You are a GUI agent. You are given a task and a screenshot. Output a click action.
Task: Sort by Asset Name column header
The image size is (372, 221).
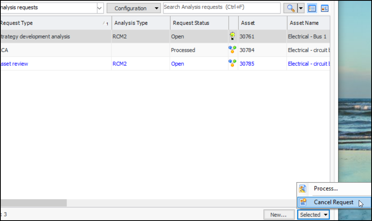[309, 23]
